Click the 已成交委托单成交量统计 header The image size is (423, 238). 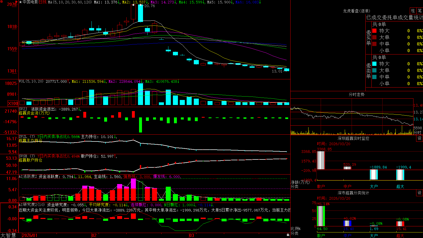pos(394,18)
